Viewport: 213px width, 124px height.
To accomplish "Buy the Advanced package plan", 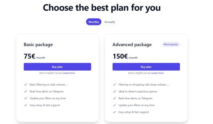I will [146, 67].
